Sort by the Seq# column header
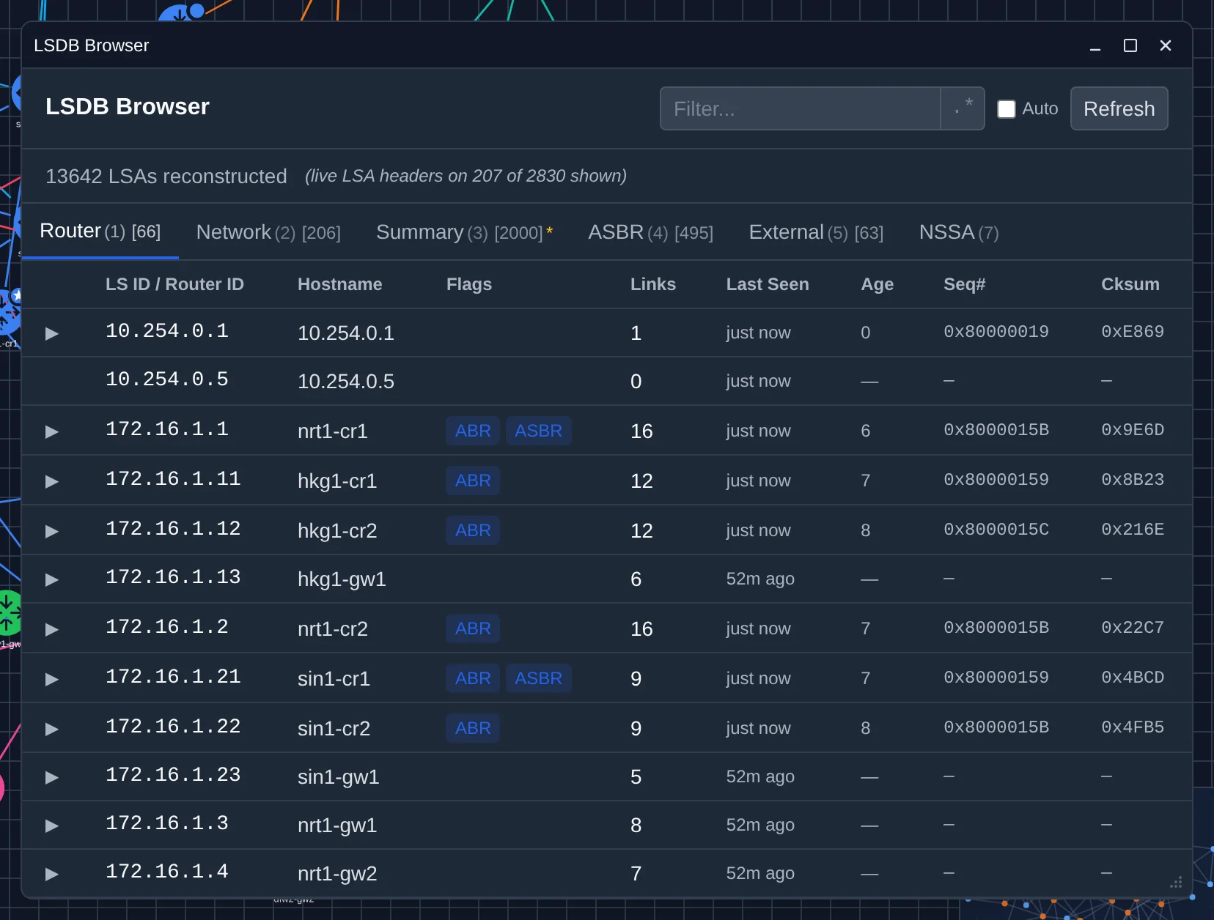1214x920 pixels. click(x=964, y=284)
